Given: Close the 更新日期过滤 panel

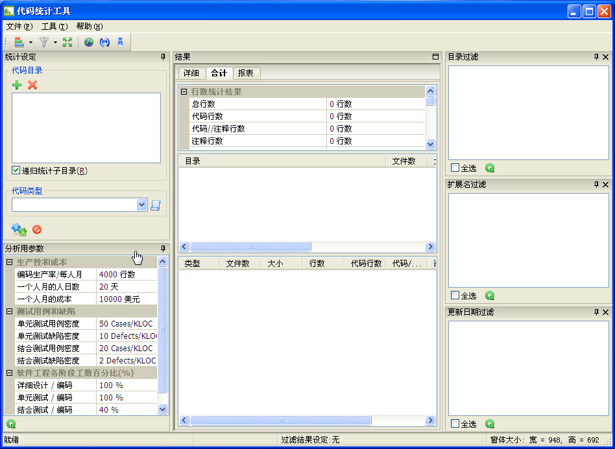Looking at the screenshot, I should (x=605, y=312).
